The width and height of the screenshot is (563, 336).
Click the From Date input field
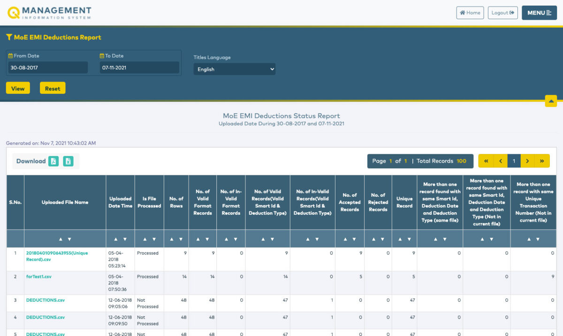pos(47,67)
